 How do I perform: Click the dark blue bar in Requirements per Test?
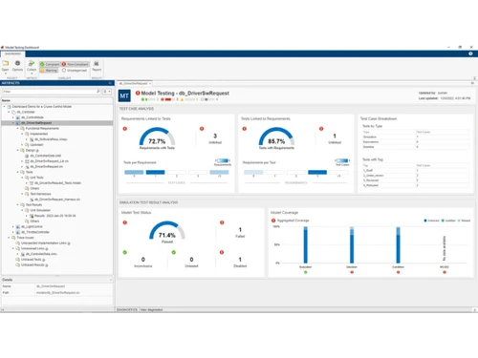pos(317,172)
